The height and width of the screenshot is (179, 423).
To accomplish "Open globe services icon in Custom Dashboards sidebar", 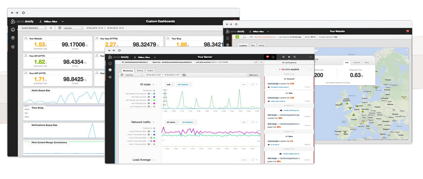I will 13,46.
